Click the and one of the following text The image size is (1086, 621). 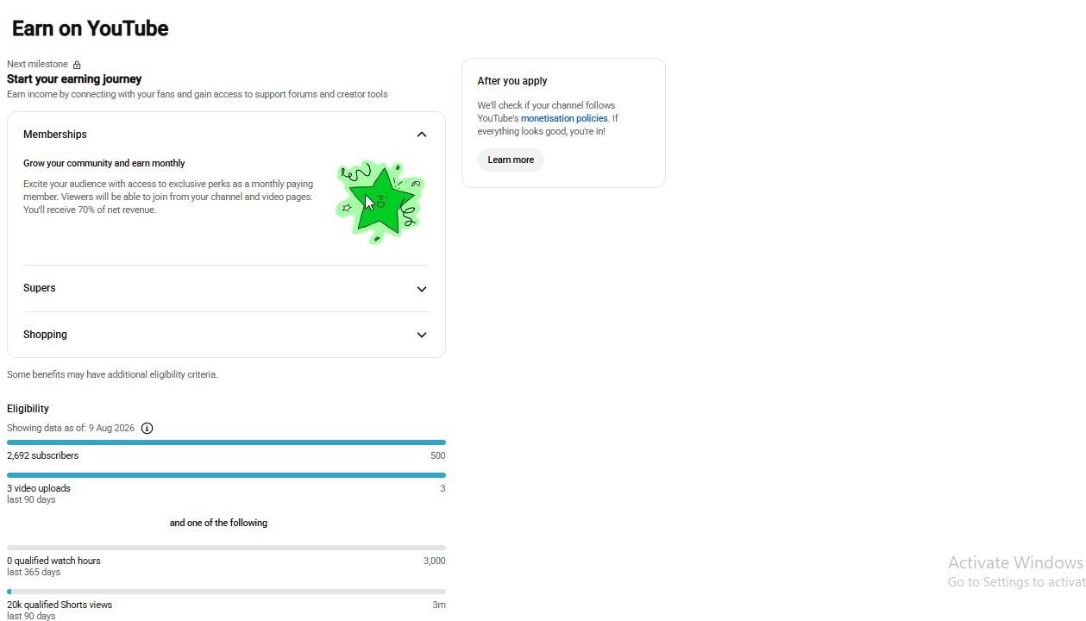[218, 523]
